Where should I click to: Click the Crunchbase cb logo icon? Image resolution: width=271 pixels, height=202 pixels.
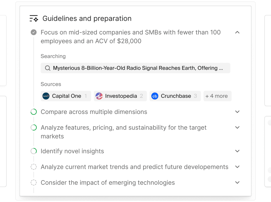[155, 96]
